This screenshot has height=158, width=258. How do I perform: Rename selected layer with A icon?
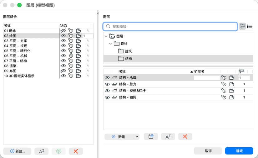(168, 137)
